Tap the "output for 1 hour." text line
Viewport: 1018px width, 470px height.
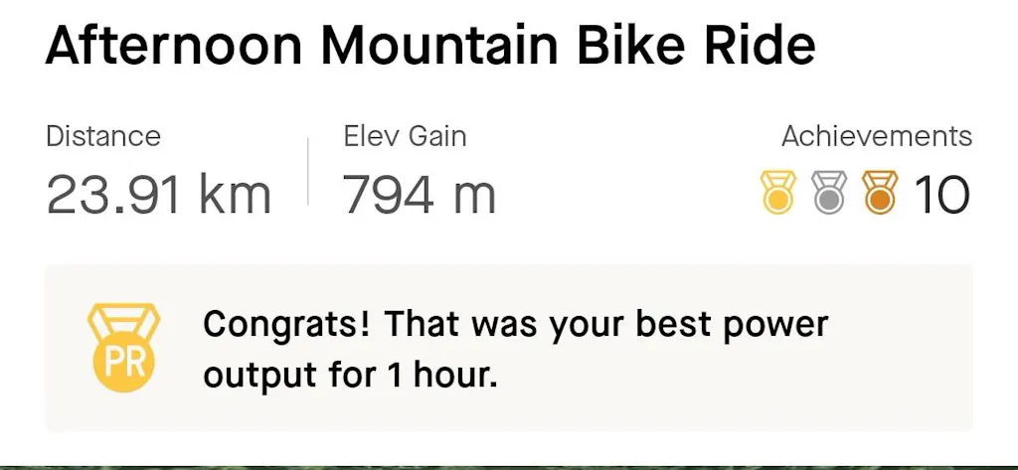[349, 376]
